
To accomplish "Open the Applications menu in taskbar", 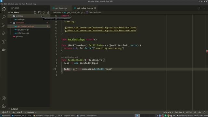I will pos(5,116).
